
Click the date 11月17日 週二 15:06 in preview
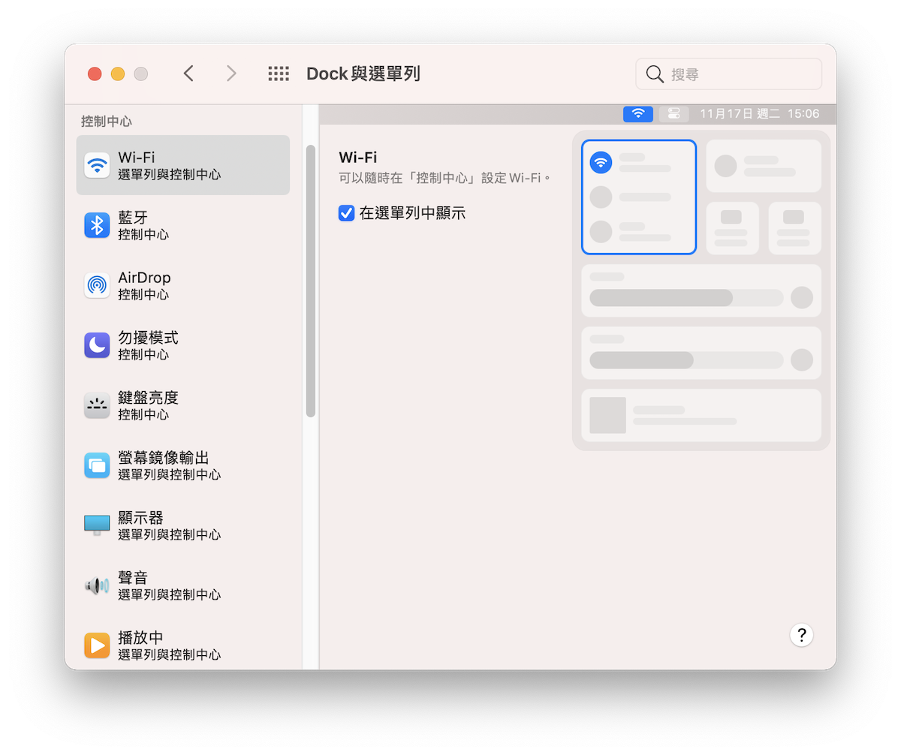(x=759, y=114)
